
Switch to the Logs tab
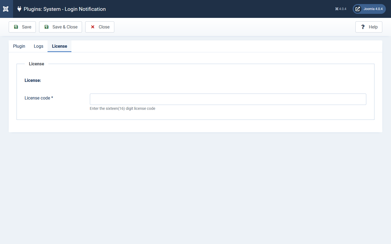pos(39,46)
